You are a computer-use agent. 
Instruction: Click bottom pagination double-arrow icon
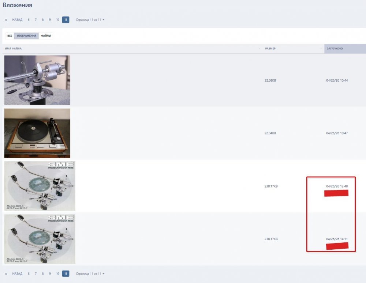point(6,273)
